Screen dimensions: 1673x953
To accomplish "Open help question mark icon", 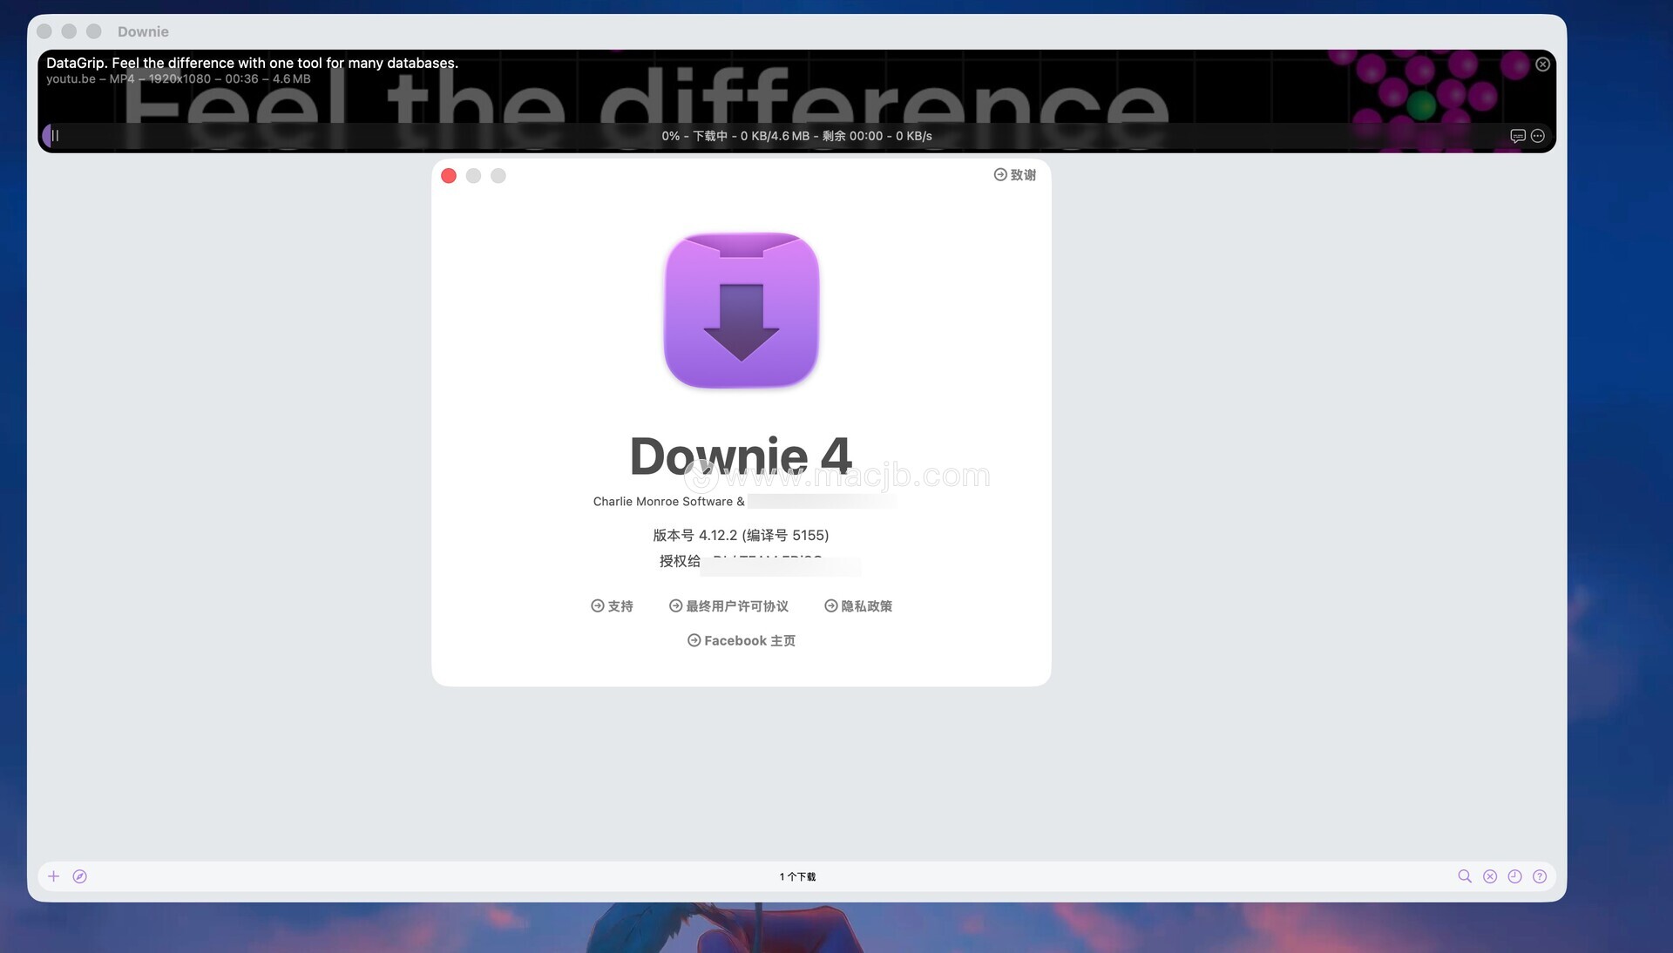I will pyautogui.click(x=1540, y=876).
